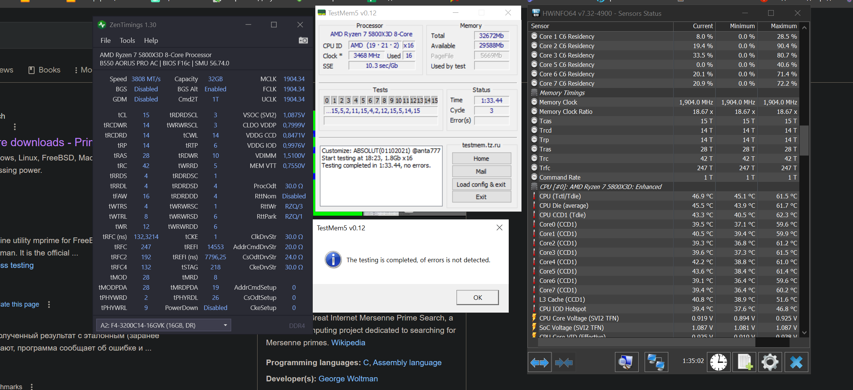Collapse HWiNFO columns with the inward arrows button
Image resolution: width=853 pixels, height=390 pixels.
pyautogui.click(x=564, y=362)
